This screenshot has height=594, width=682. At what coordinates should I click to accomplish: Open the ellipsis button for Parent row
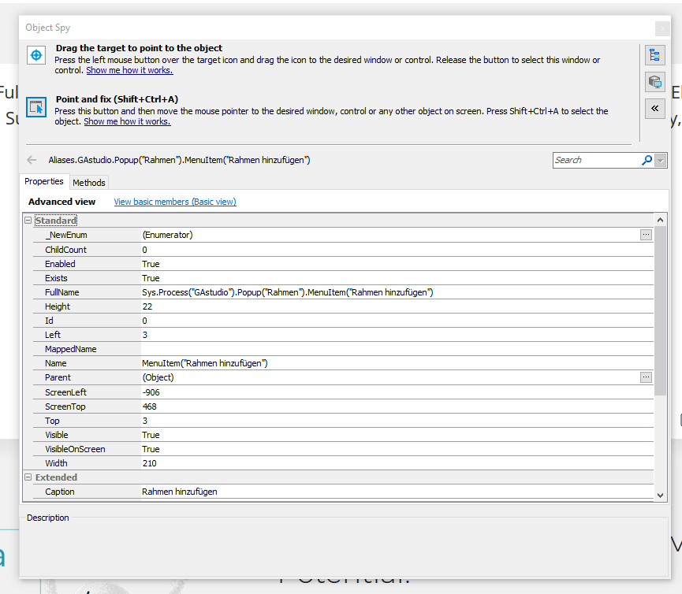pos(646,377)
